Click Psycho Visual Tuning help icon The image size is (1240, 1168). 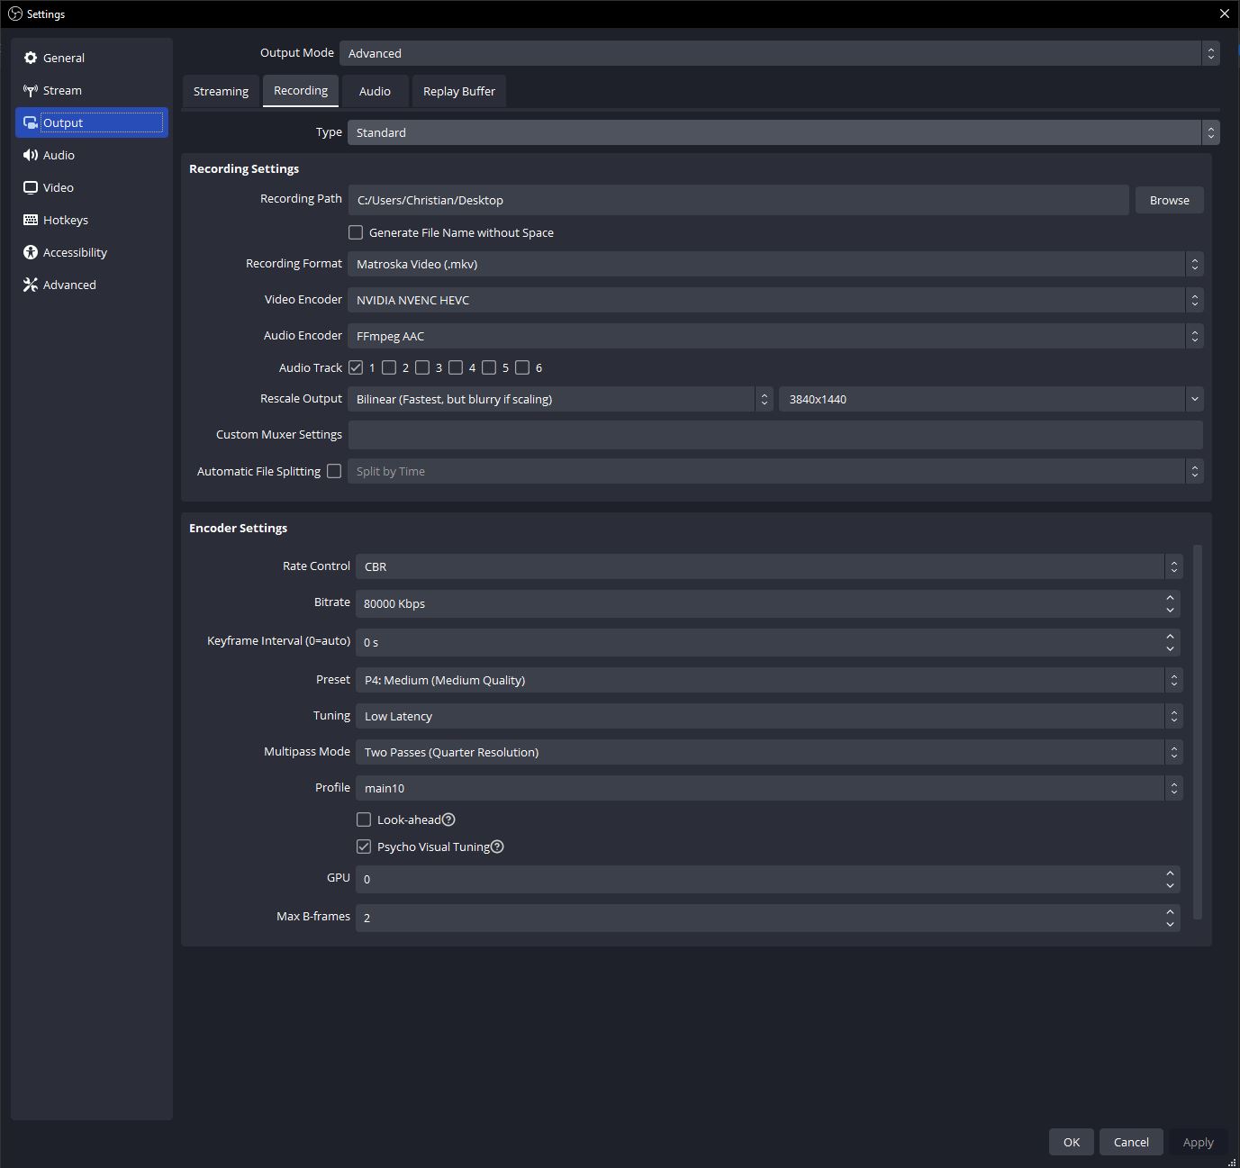[497, 847]
